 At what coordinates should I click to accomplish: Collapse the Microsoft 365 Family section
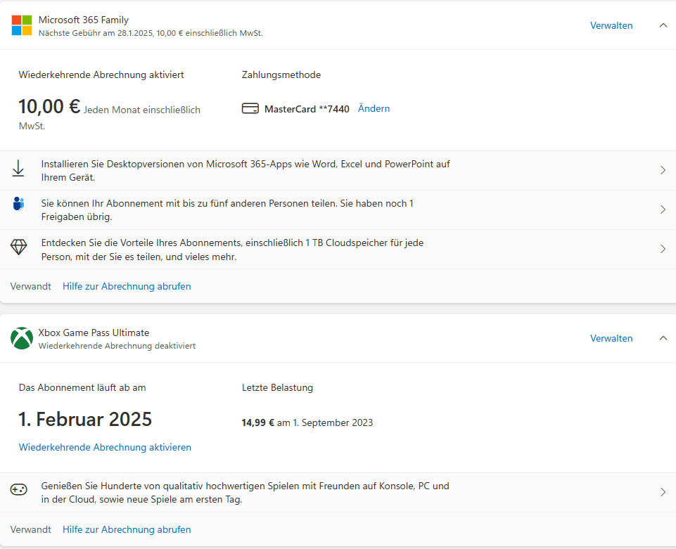coord(663,25)
